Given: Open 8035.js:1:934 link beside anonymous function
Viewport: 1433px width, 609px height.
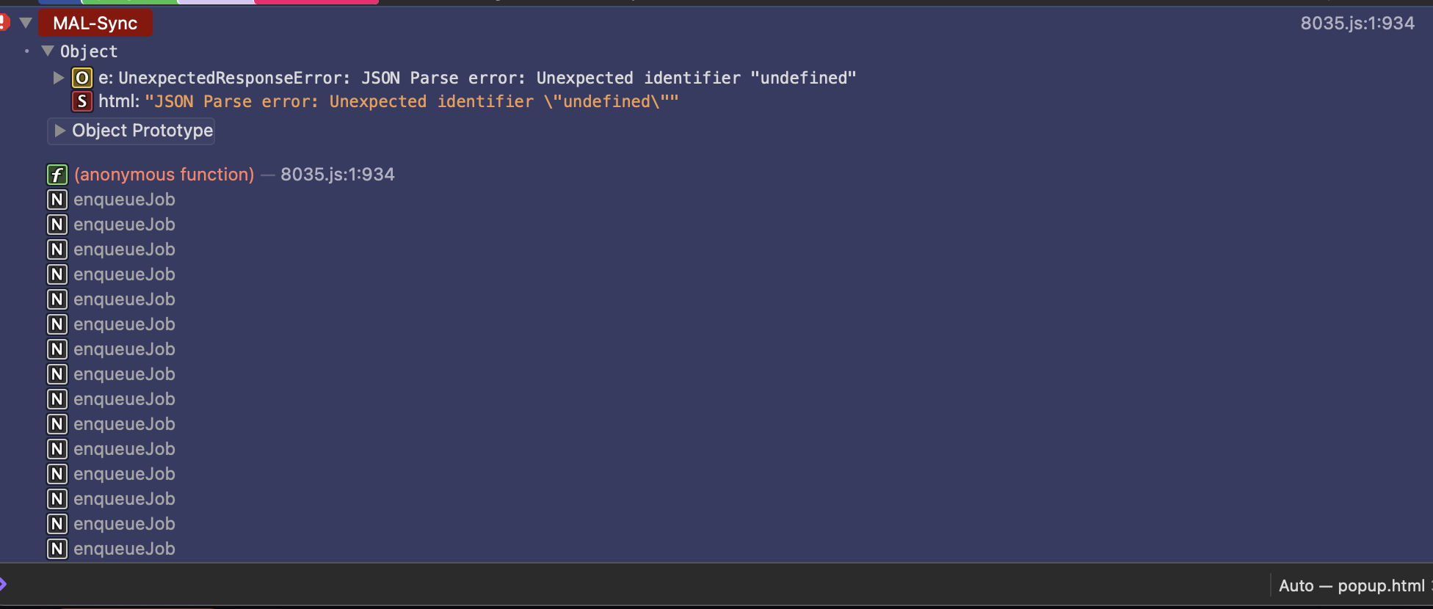Looking at the screenshot, I should 337,175.
